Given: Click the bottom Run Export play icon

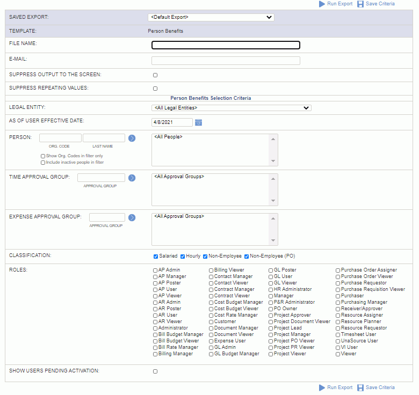Looking at the screenshot, I should tap(322, 387).
